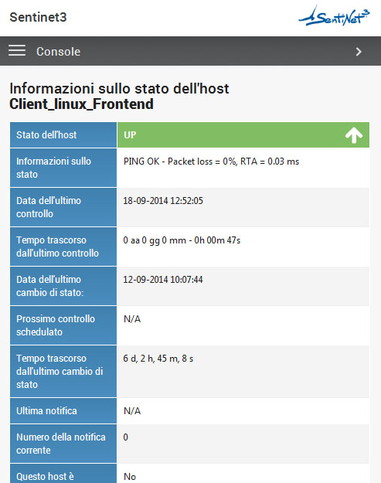Click the SentiNet3 logo
This screenshot has height=483, width=381.
334,16
